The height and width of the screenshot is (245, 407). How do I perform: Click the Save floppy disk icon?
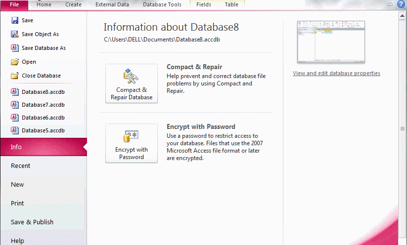[x=15, y=20]
